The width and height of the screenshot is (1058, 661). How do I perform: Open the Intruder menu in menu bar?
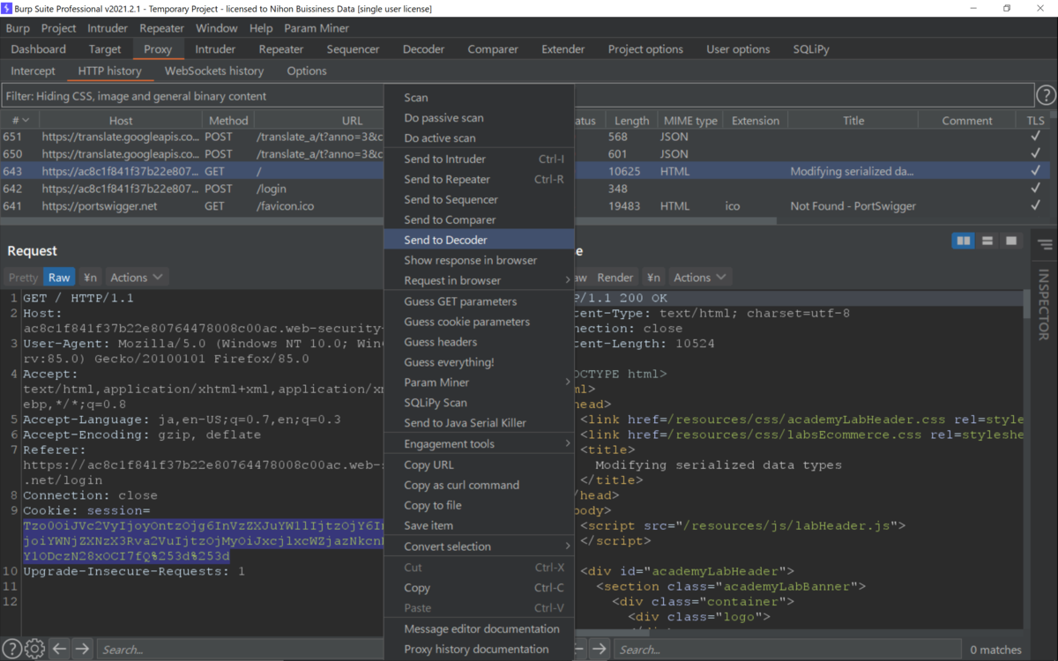click(108, 28)
